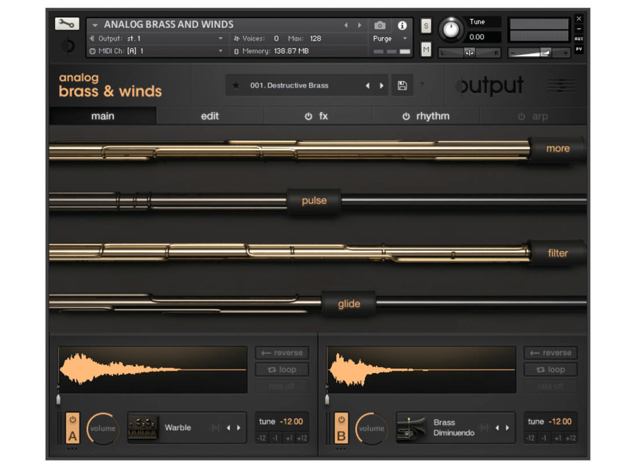Screen dimensions: 639x469
Task: Load next preset after Destructive Brass
Action: point(382,86)
